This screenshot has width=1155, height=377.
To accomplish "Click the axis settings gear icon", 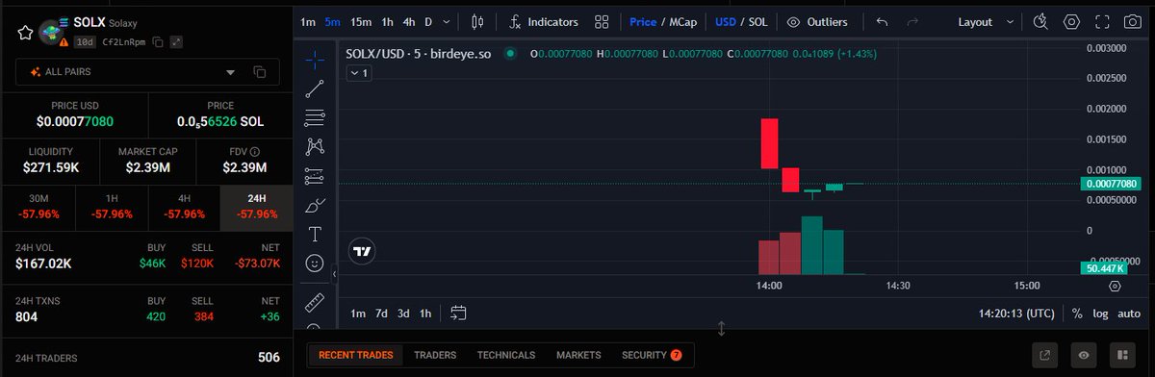I will coord(1115,286).
